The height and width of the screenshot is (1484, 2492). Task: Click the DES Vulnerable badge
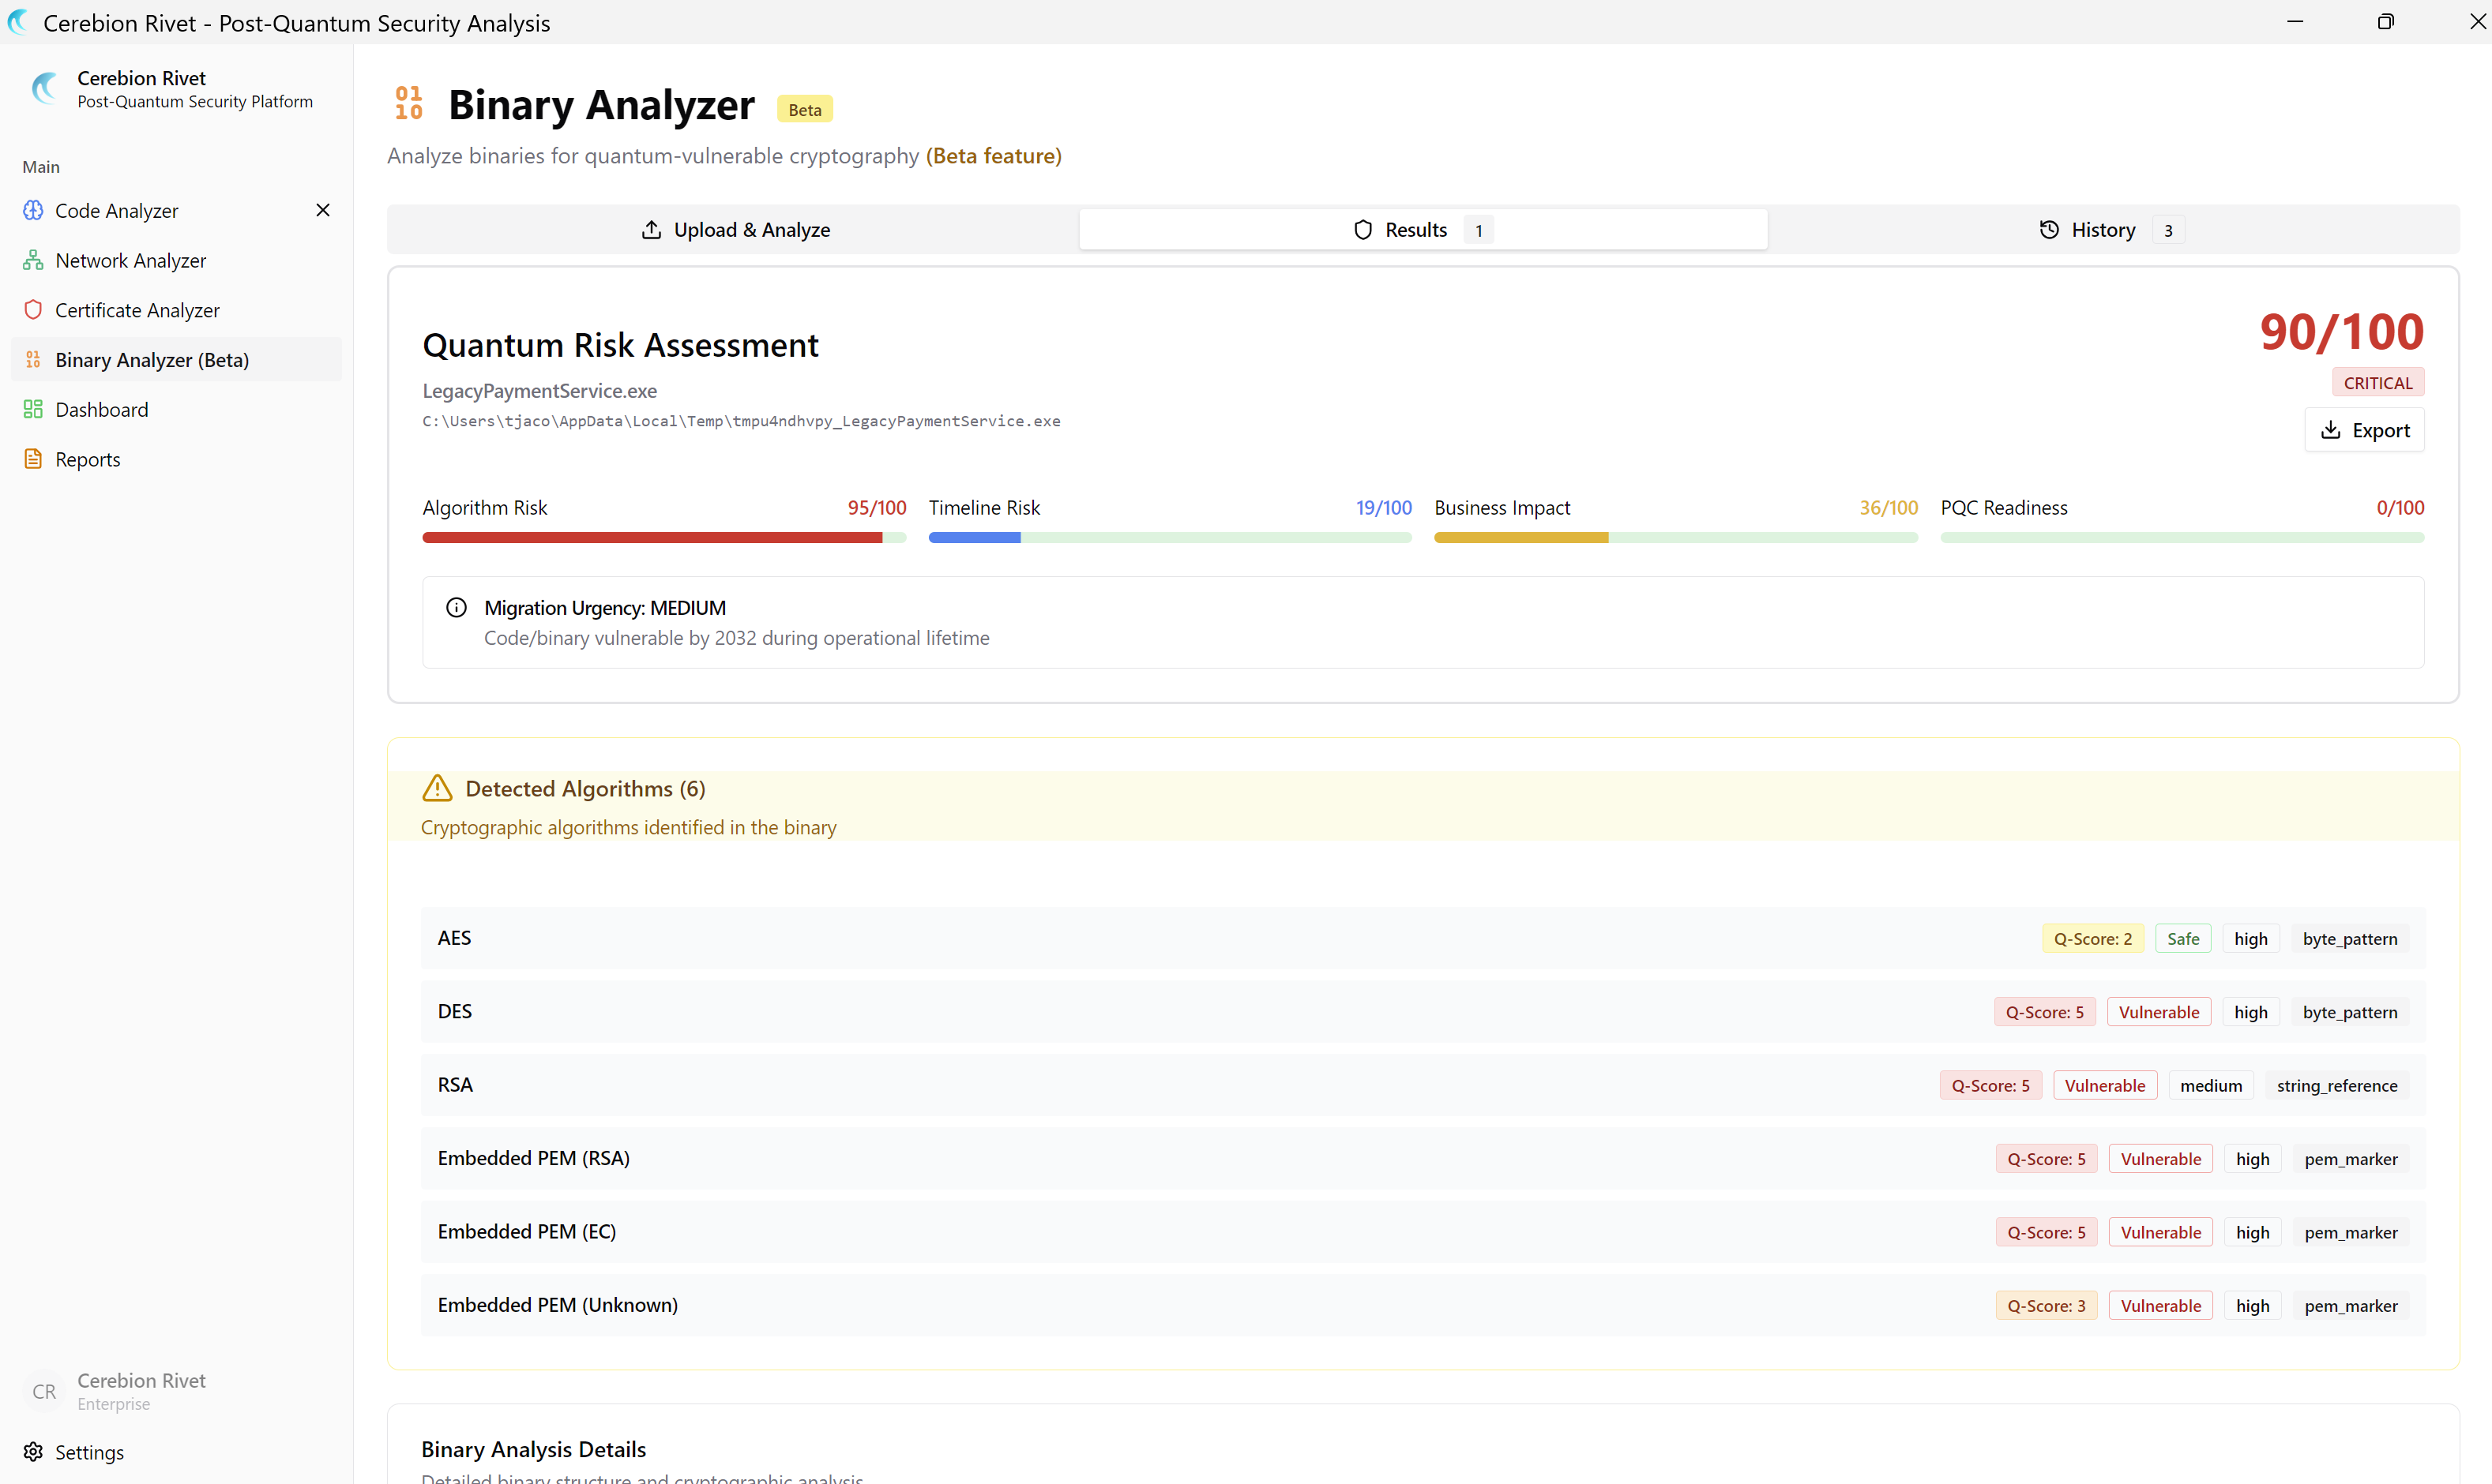(2158, 1012)
